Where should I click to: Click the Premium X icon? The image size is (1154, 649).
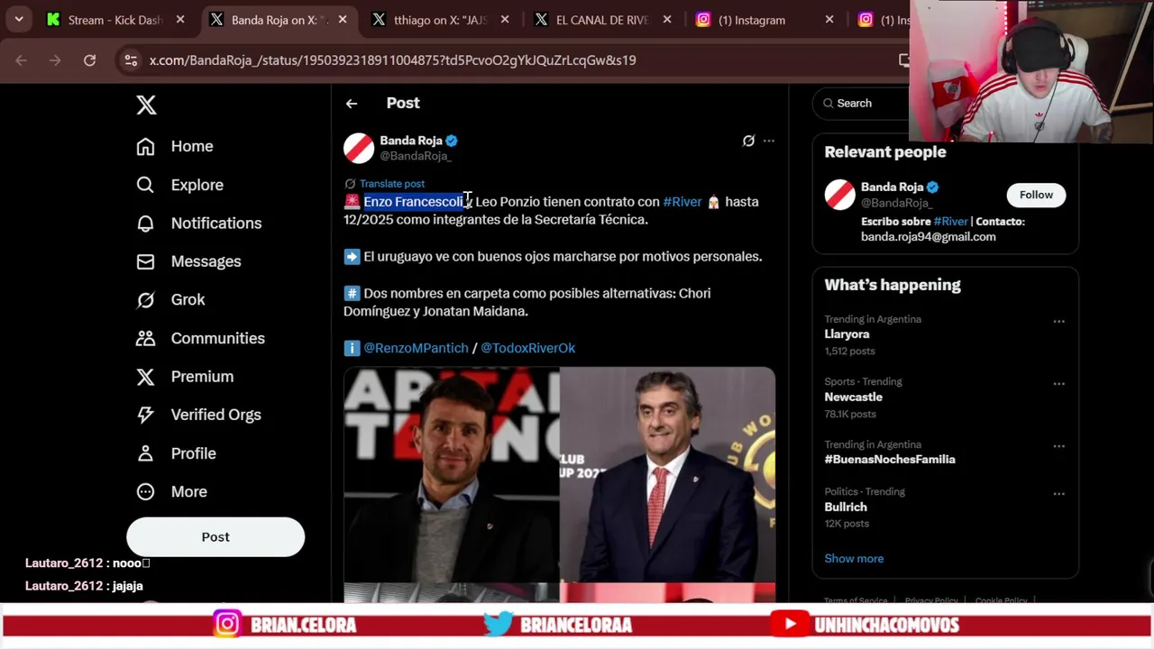[145, 377]
